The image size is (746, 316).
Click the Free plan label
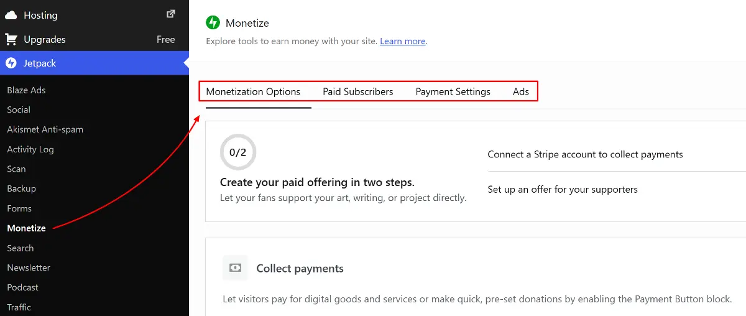click(x=166, y=39)
